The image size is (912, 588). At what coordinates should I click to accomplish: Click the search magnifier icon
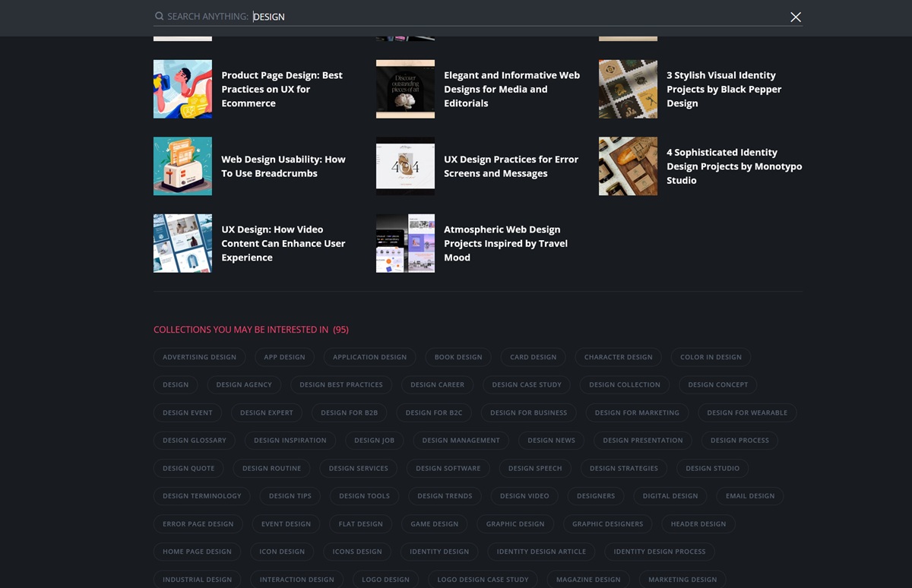tap(159, 17)
